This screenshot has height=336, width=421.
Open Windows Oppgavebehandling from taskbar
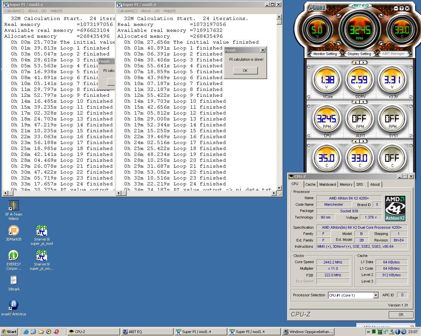[x=308, y=332]
